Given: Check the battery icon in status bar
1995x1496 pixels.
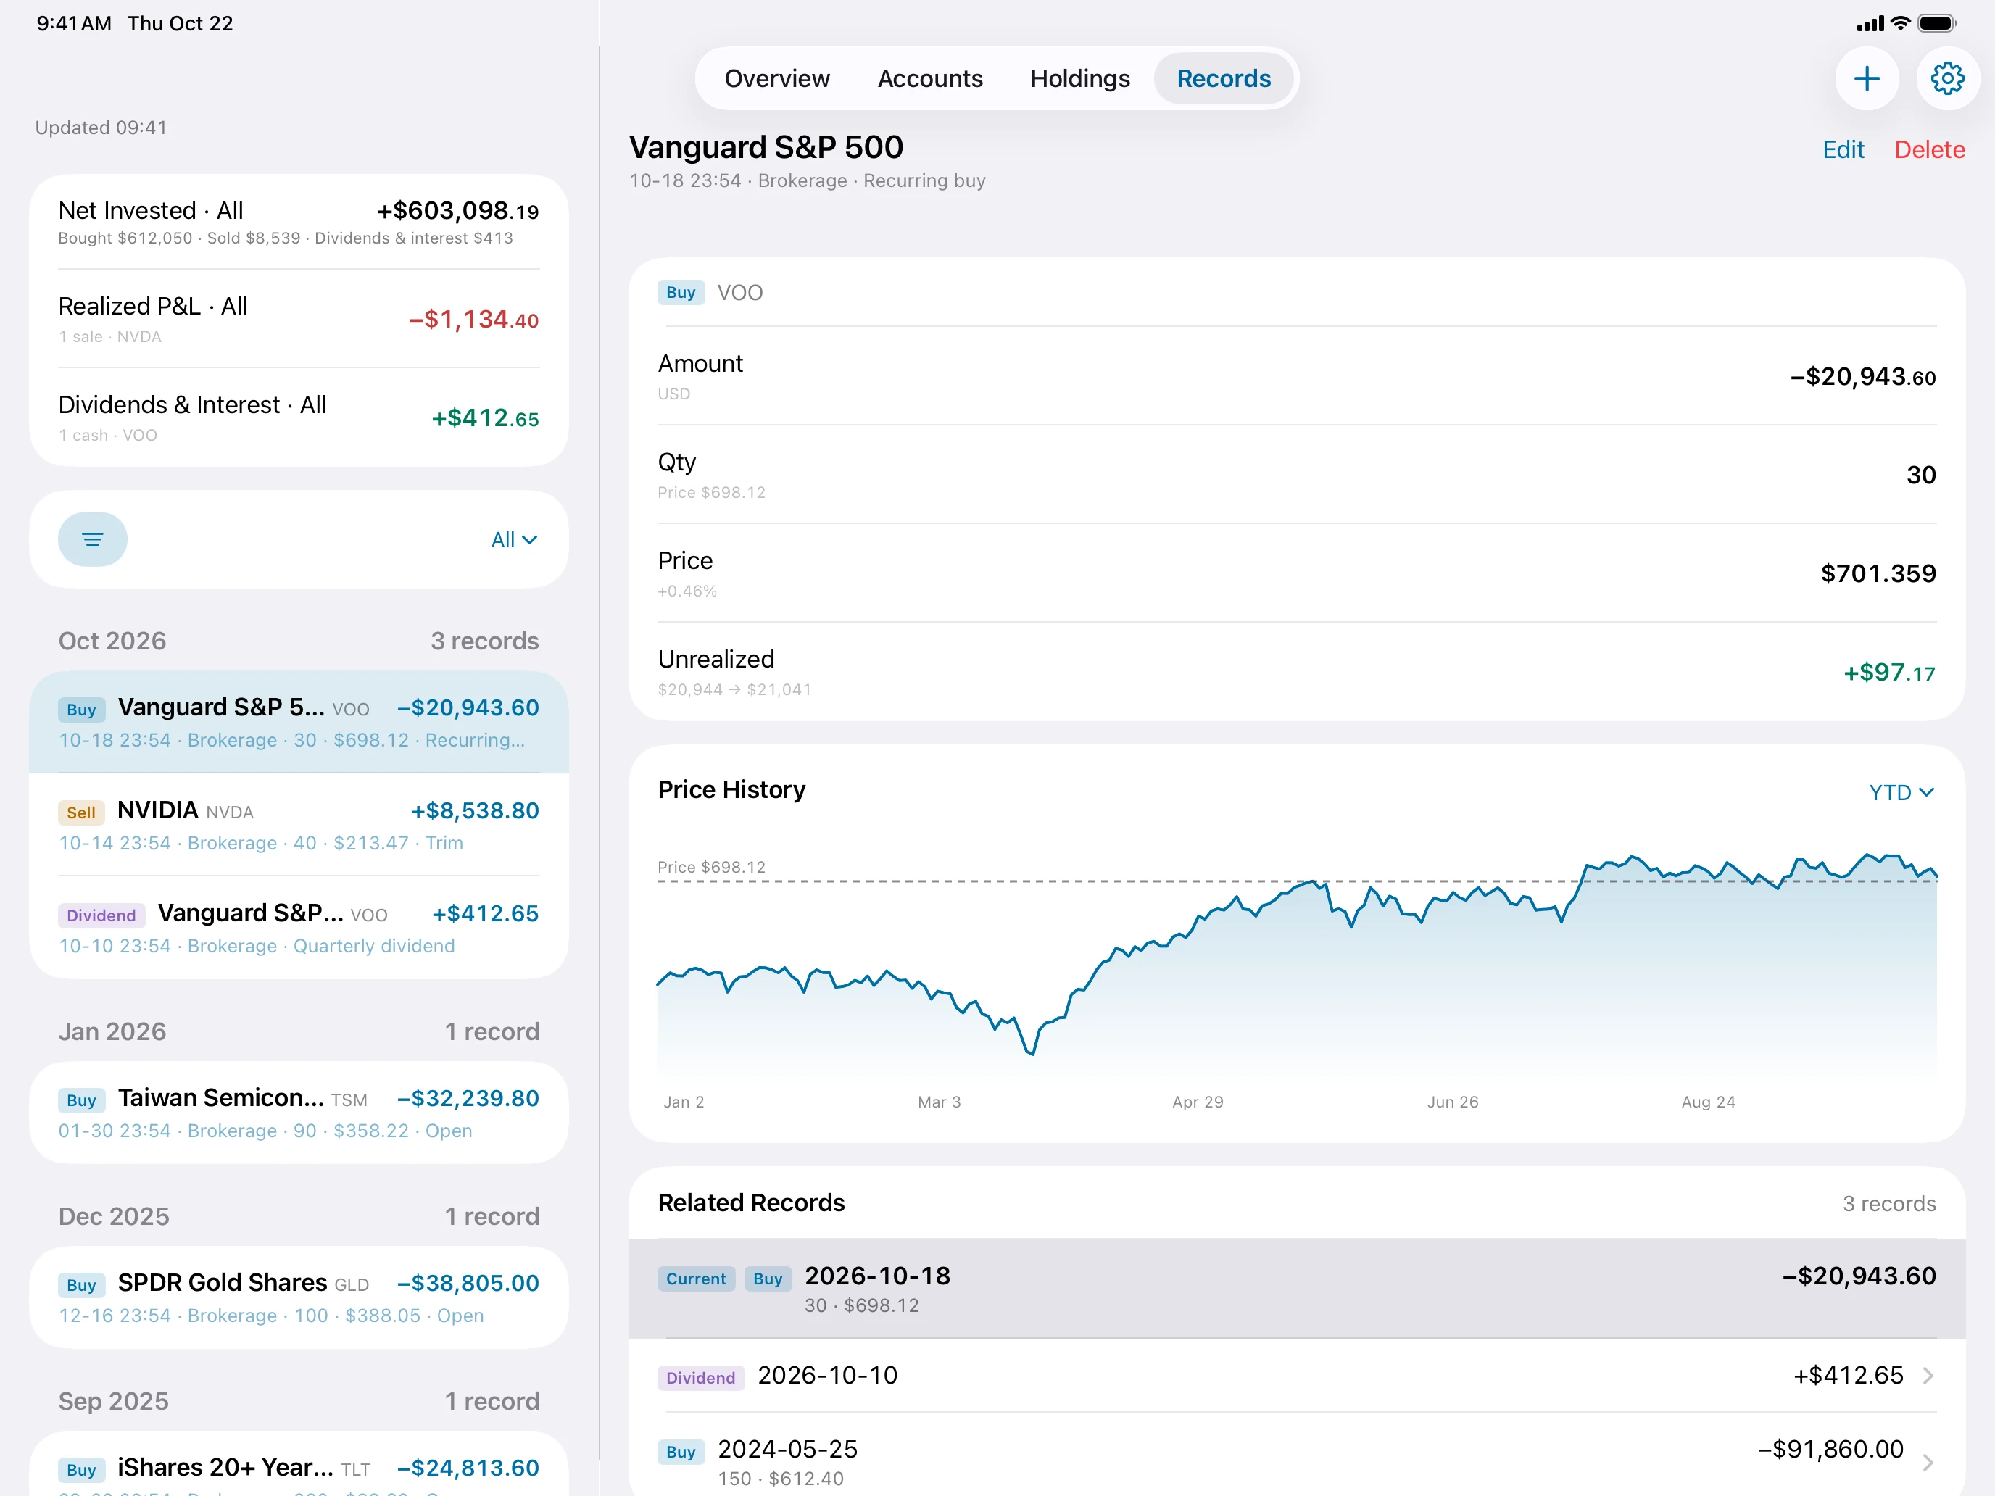Looking at the screenshot, I should pyautogui.click(x=1936, y=23).
